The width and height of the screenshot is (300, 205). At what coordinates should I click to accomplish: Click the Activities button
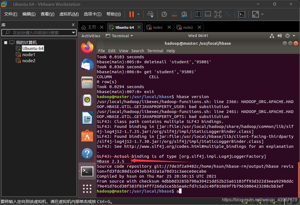pos(91,36)
